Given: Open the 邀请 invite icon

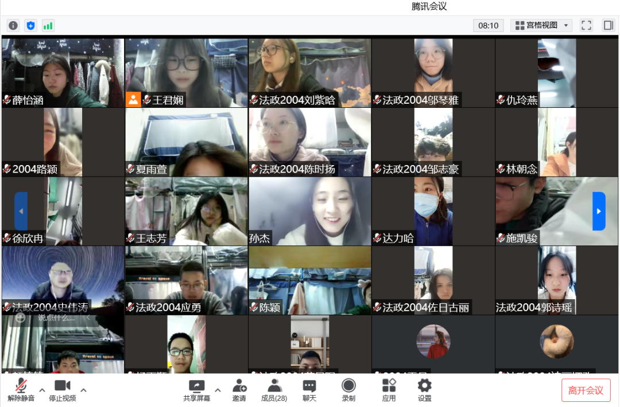Looking at the screenshot, I should click(x=239, y=390).
